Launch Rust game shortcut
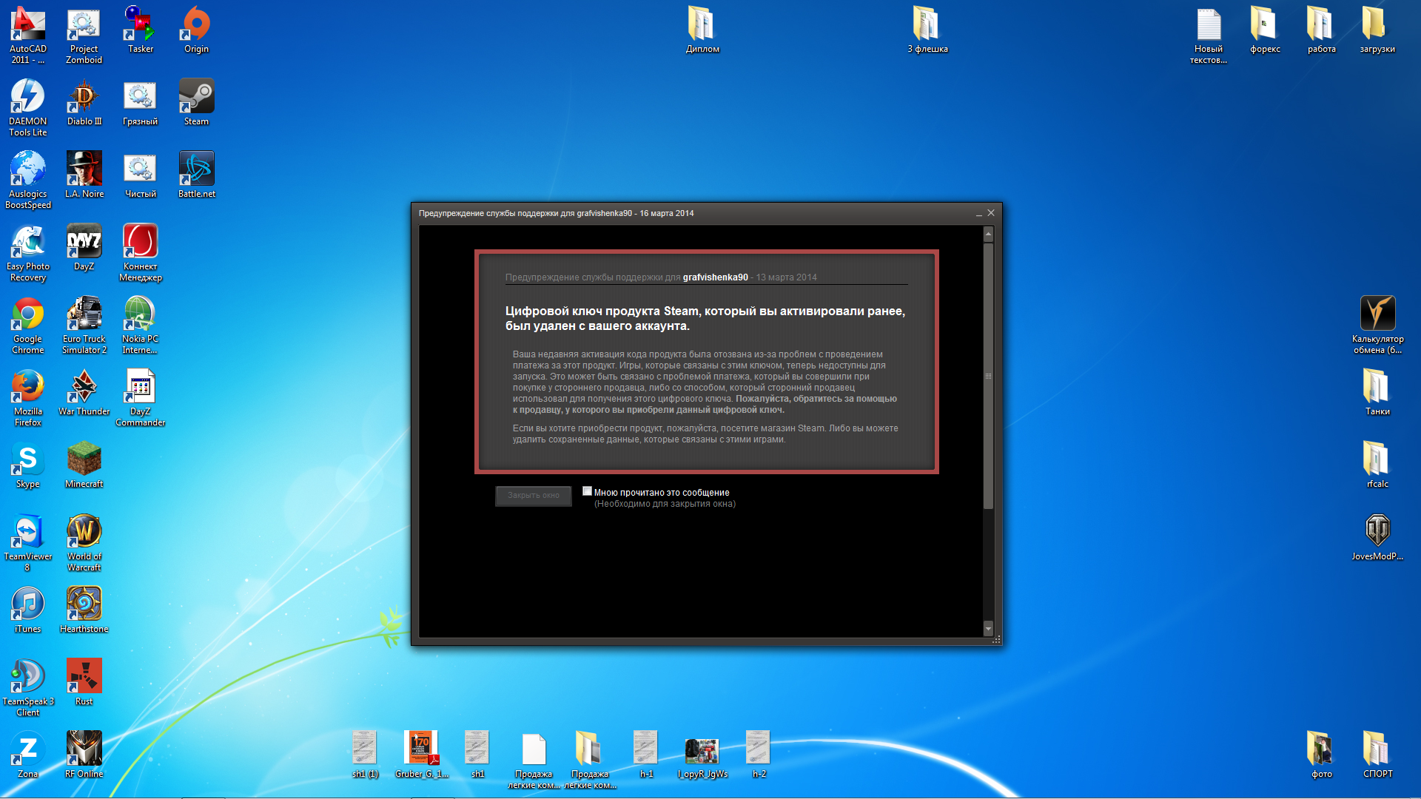Screen dimensions: 1421x799 point(84,682)
